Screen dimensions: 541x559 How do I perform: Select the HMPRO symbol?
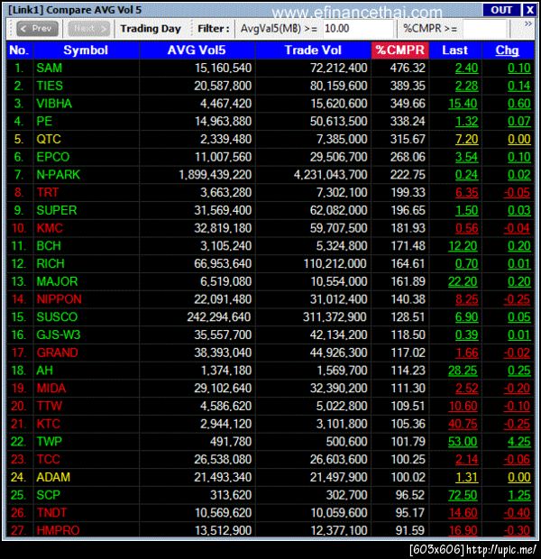(58, 530)
